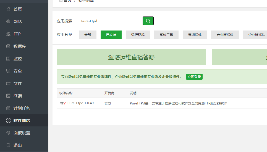Open the 首页 sidebar menu
267x152 pixels.
point(24,9)
